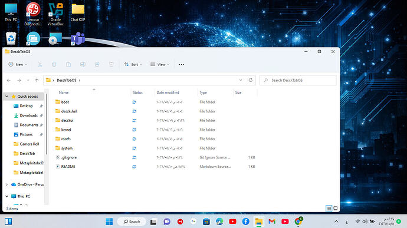Open the See more (three dots) menu
The image size is (407, 228).
(182, 64)
